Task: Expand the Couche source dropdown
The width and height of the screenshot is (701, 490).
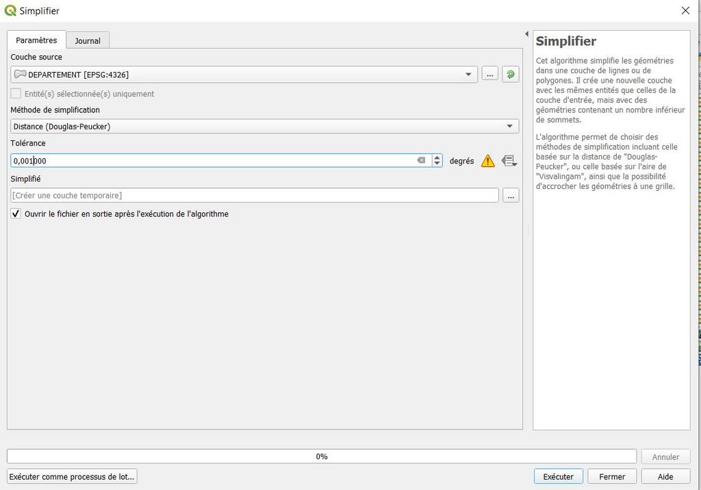Action: click(x=468, y=75)
